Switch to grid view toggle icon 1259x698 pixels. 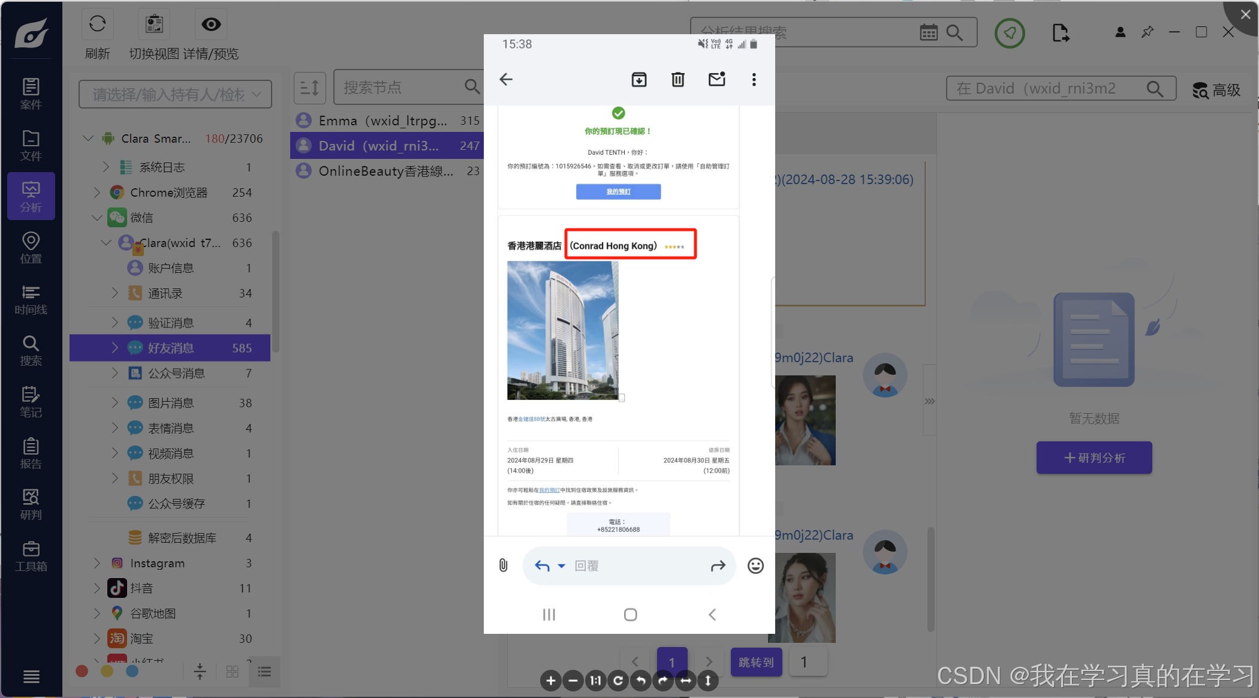(x=233, y=672)
